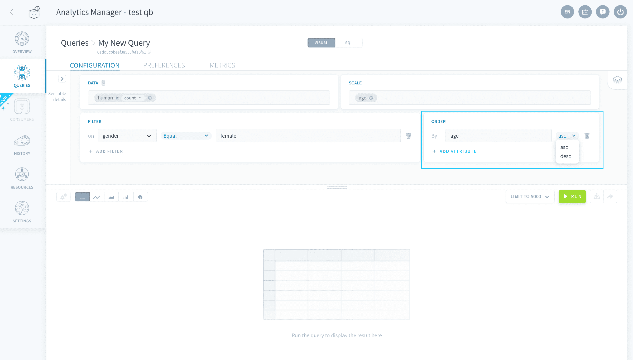Copy the query ID with copy icon

click(x=150, y=52)
